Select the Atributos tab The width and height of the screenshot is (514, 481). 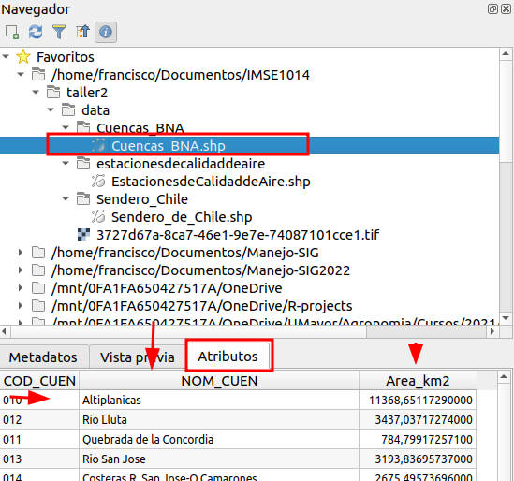[228, 357]
